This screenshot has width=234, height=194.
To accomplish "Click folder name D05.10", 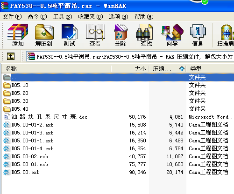I will [x=20, y=85].
